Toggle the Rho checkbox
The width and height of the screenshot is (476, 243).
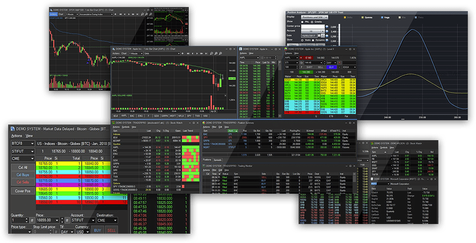[399, 18]
